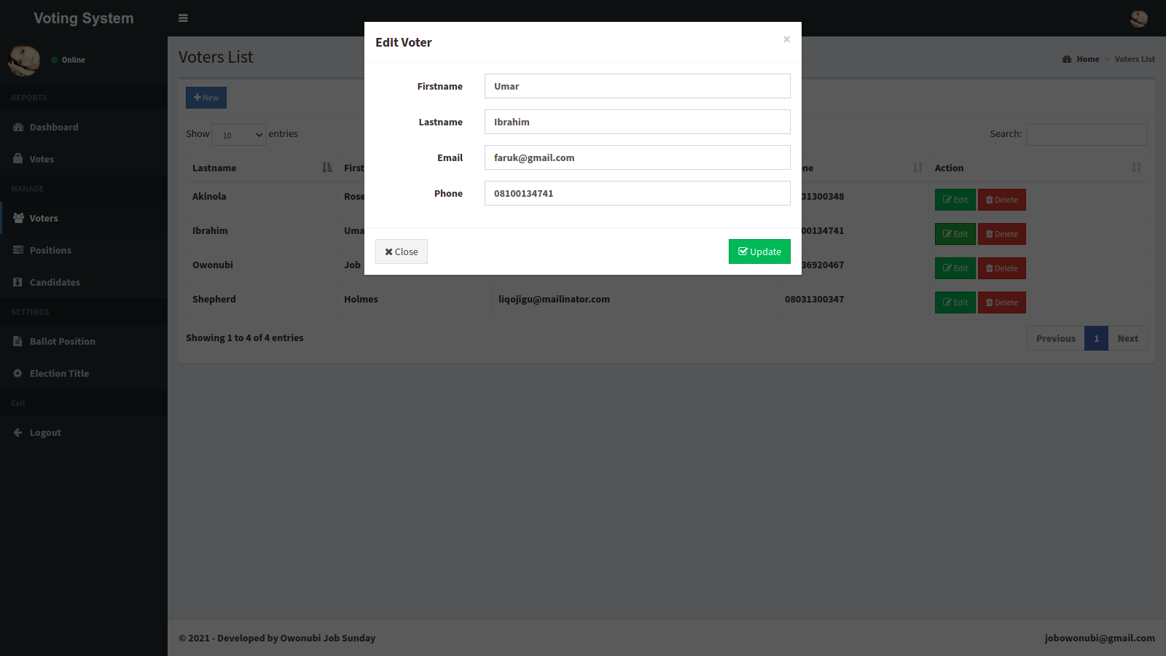Screen dimensions: 1166x656
Task: Delete the Akinola voter row
Action: (x=1002, y=200)
